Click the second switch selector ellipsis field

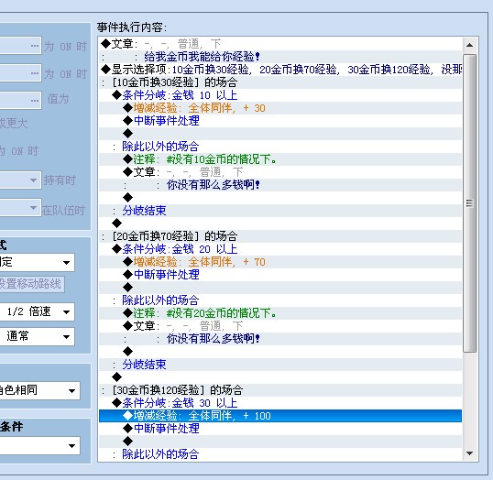(x=20, y=73)
